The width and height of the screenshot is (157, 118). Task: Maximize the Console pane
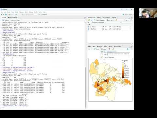tap(85, 18)
